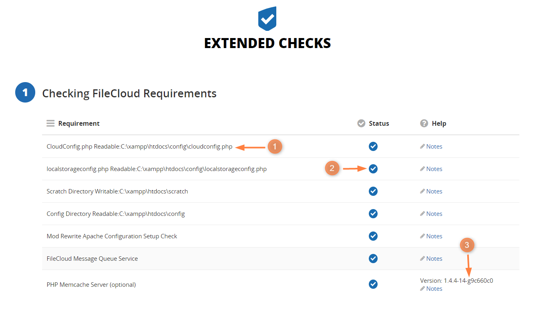Click the blue numbered circle for Checking FileCloud Requirements
Image resolution: width=543 pixels, height=314 pixels.
click(25, 92)
